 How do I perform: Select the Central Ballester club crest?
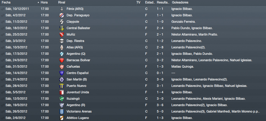pyautogui.click(x=62, y=28)
